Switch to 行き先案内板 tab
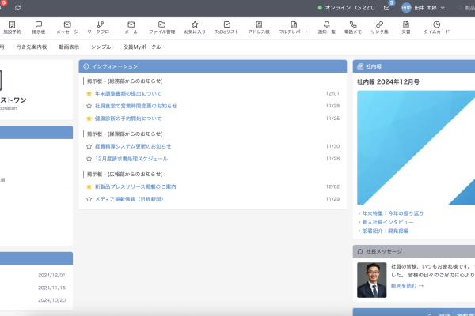 pyautogui.click(x=32, y=47)
